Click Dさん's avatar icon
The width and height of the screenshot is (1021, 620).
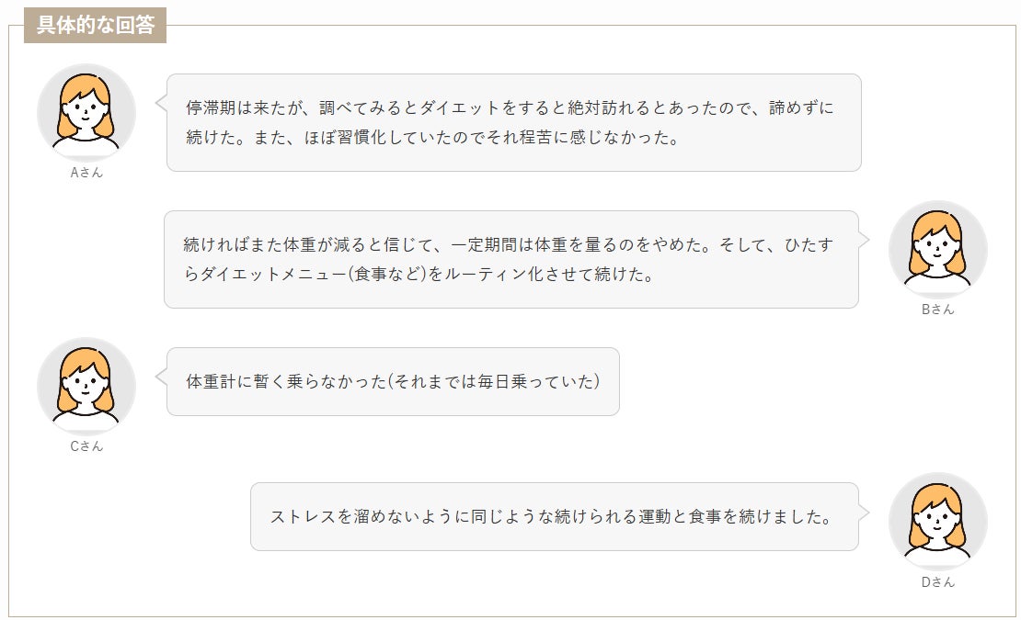937,522
